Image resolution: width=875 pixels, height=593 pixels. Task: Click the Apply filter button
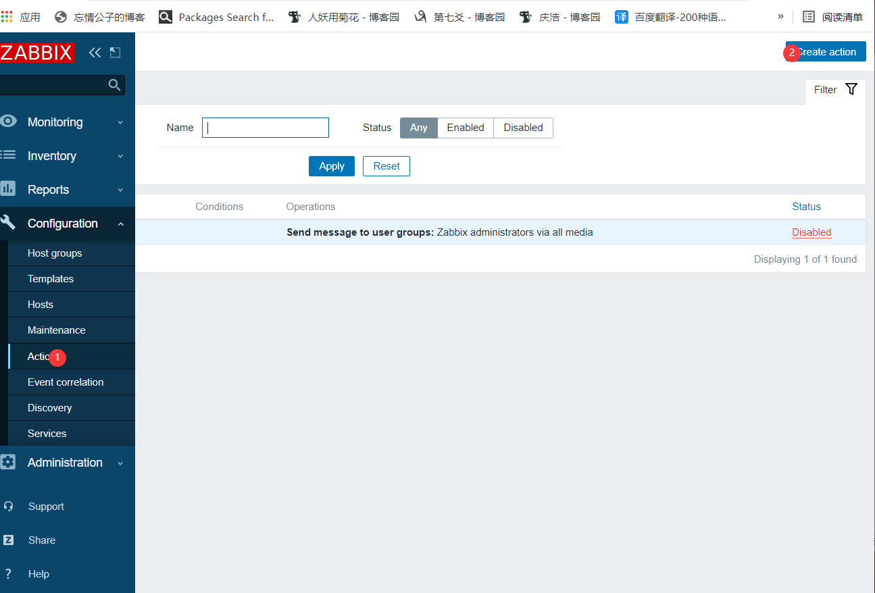332,166
